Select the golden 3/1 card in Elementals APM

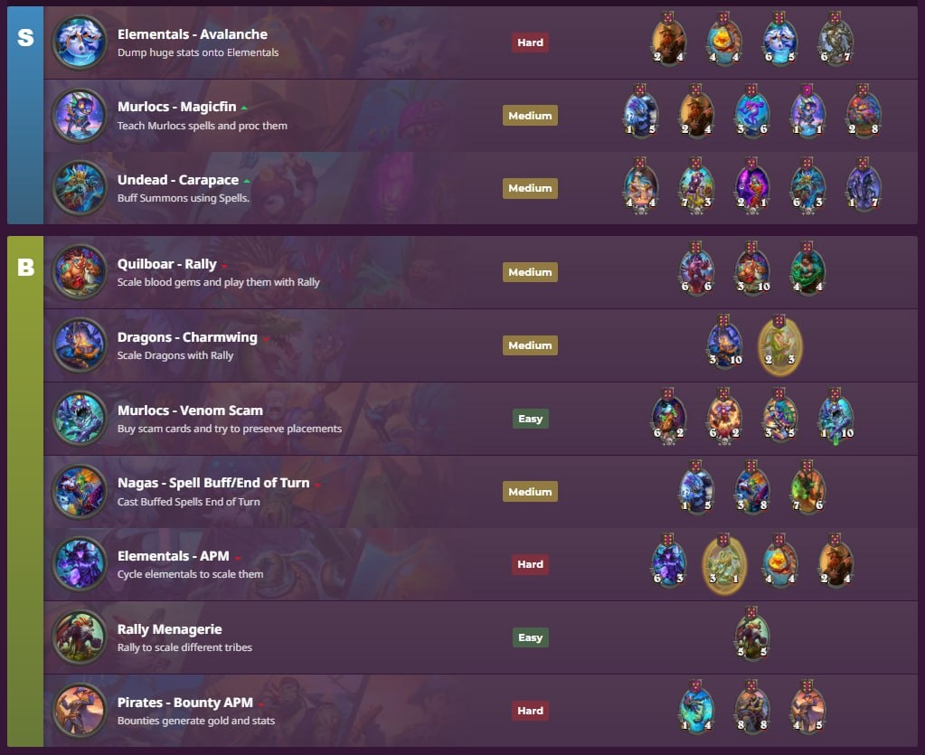tap(724, 563)
